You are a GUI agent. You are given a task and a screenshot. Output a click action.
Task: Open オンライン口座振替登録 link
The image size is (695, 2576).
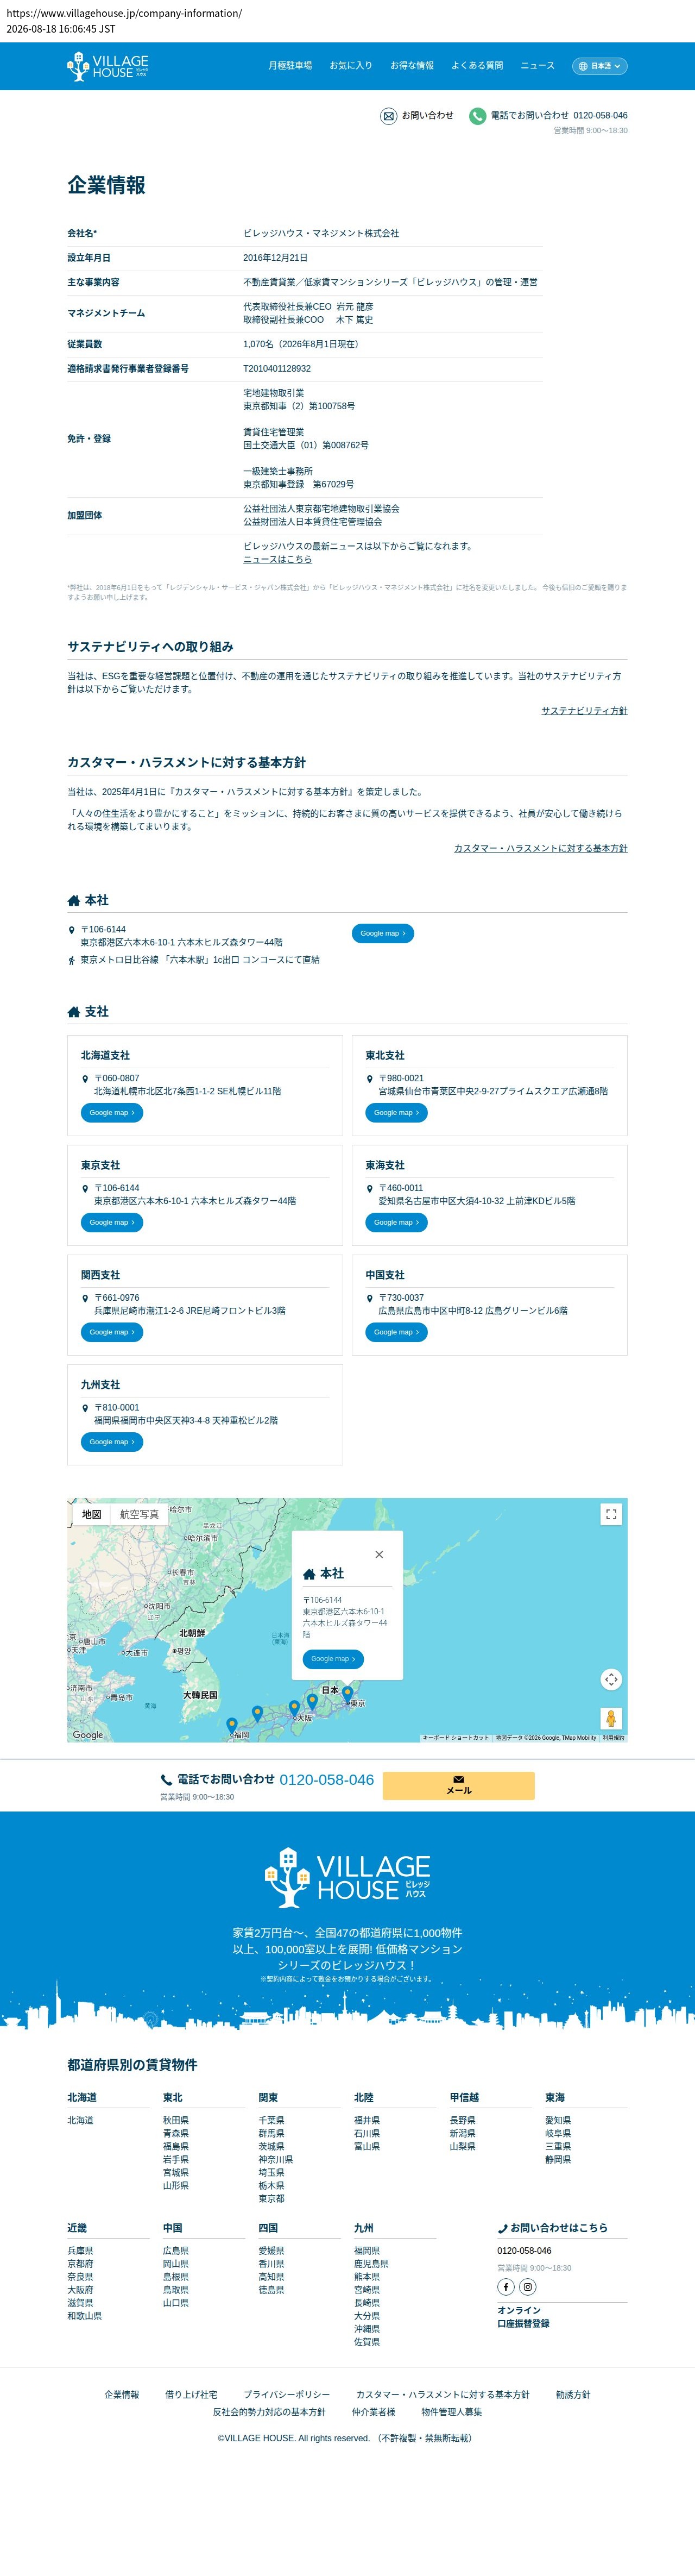point(523,2317)
